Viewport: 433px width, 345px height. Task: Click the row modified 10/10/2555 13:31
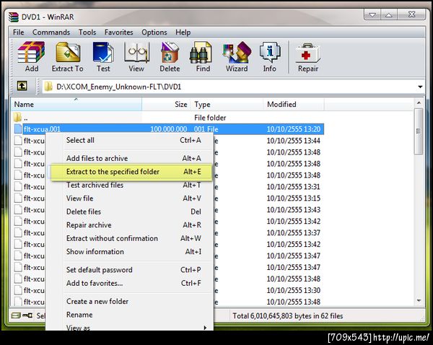pos(293,187)
